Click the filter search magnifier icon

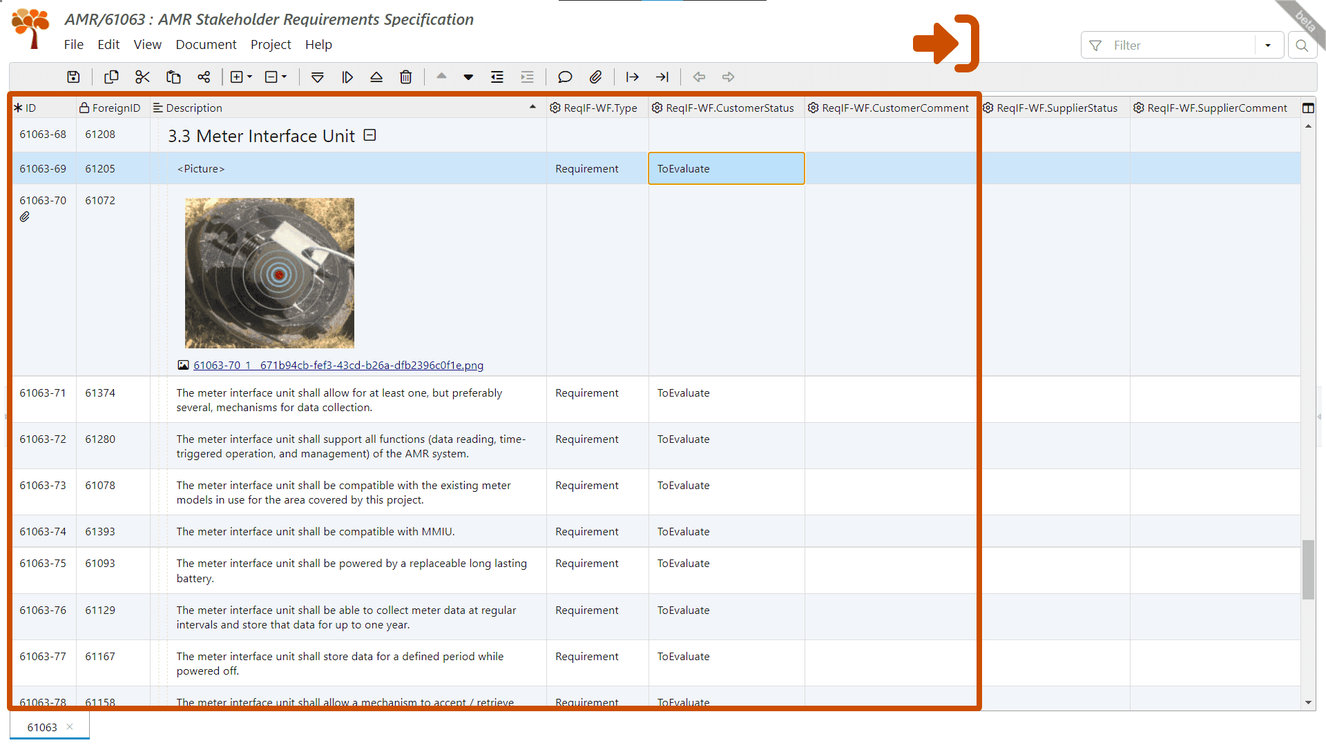click(1302, 46)
